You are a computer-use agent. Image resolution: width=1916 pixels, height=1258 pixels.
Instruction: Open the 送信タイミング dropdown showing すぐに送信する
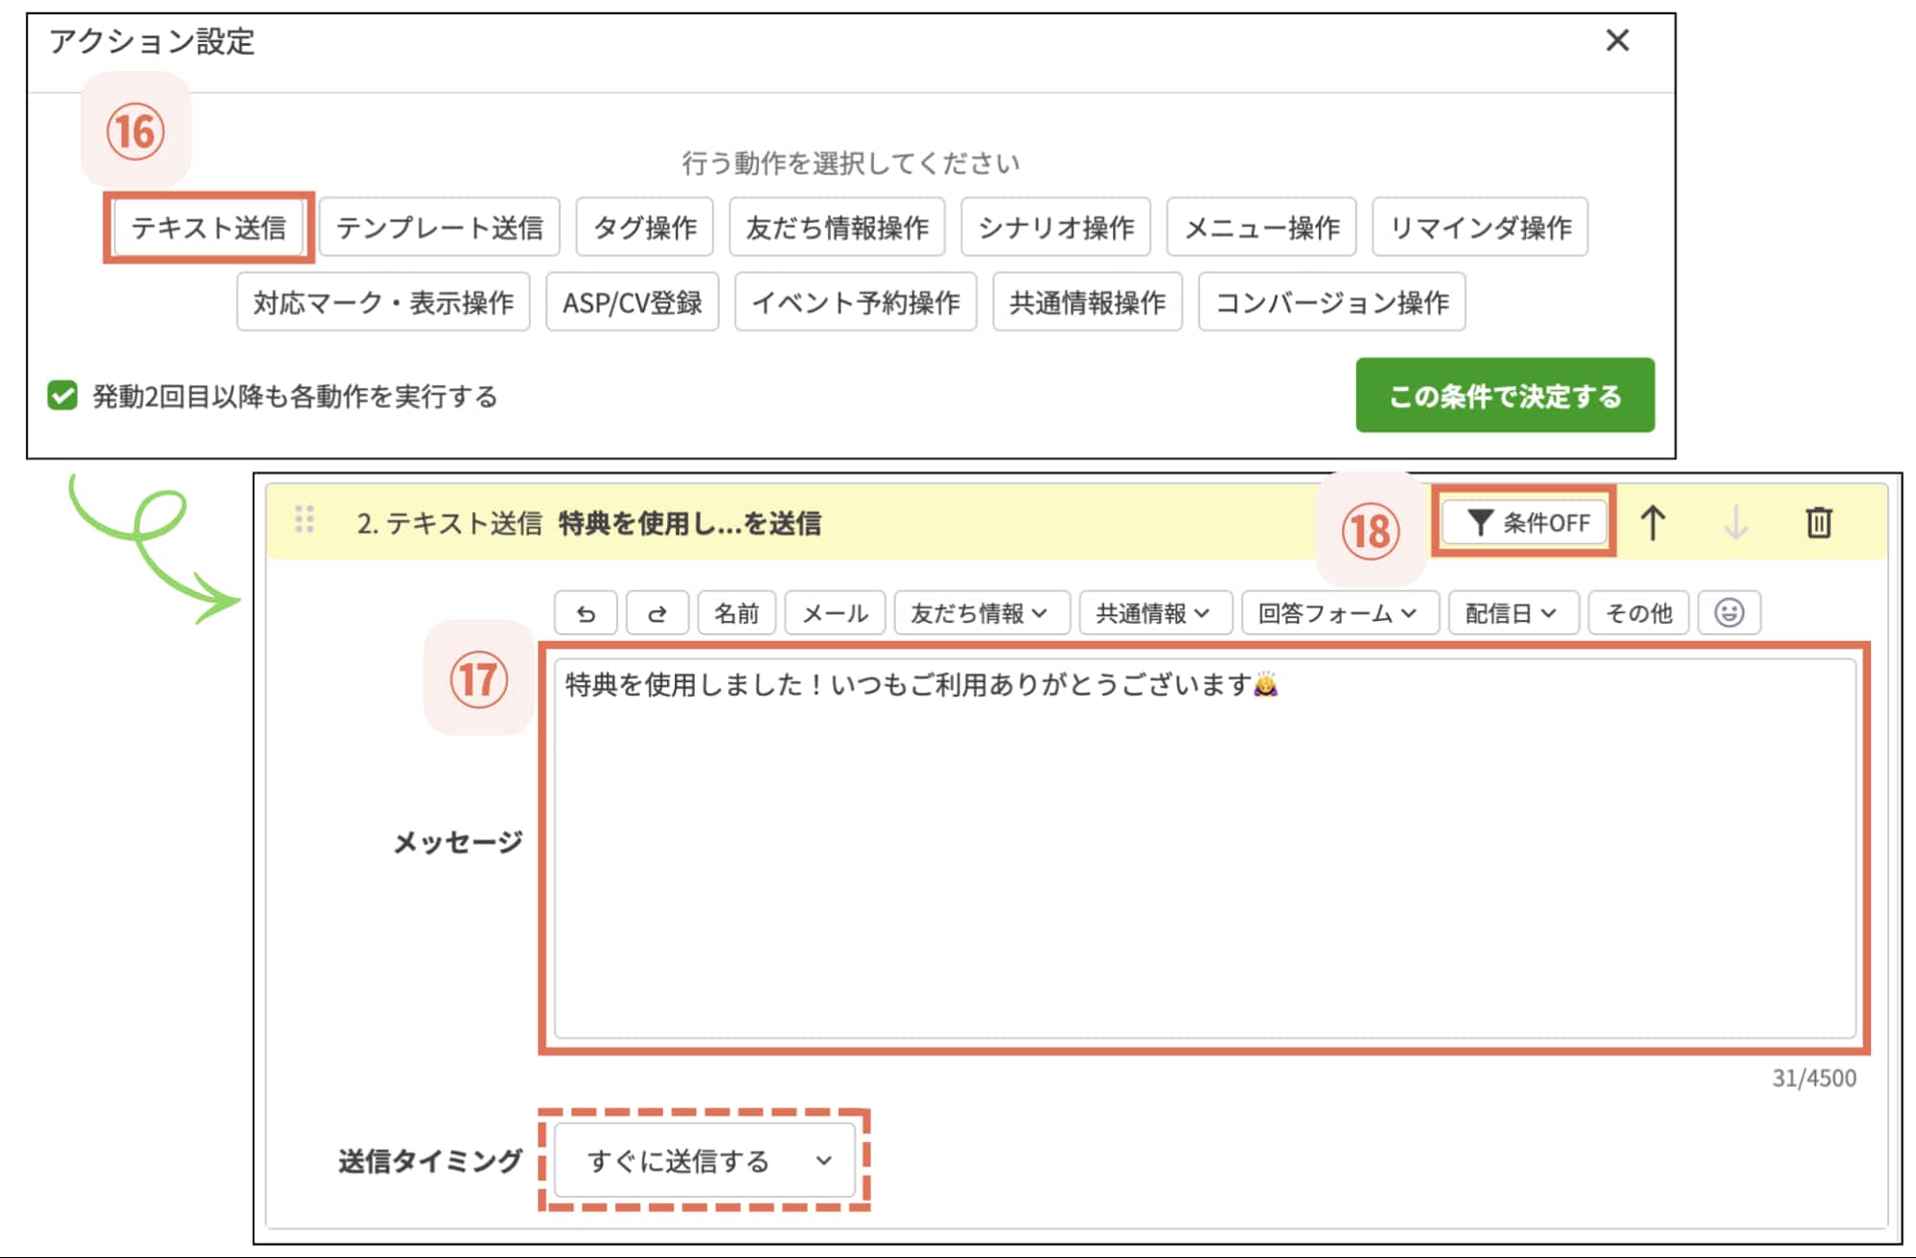(x=704, y=1161)
